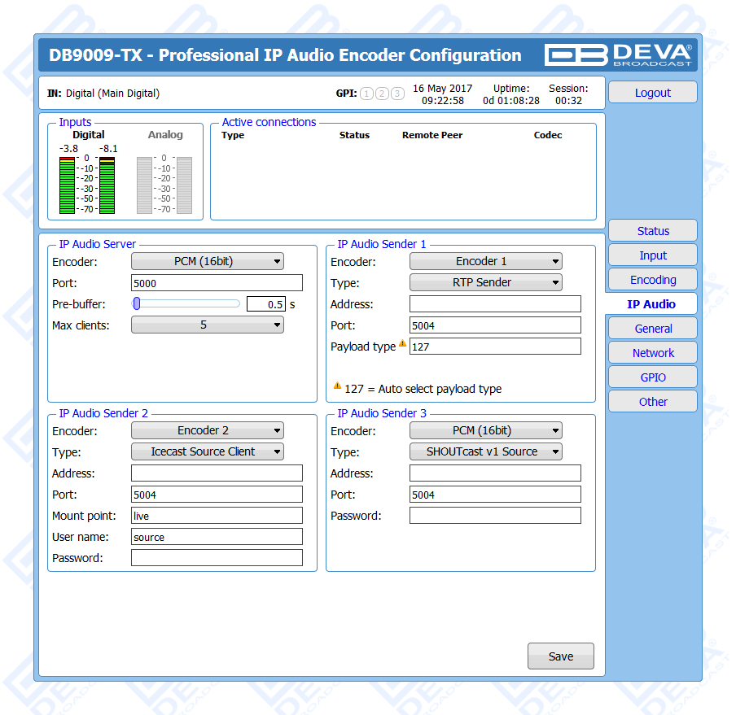Open the Encoding tab
The image size is (736, 715).
(x=653, y=280)
